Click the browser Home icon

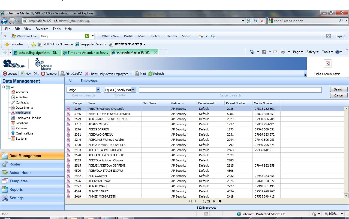(x=252, y=52)
